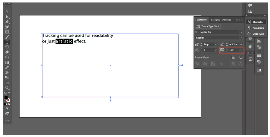The width and height of the screenshot is (270, 137).
Task: Open the font size dropdown arrow
Action: pos(216,45)
